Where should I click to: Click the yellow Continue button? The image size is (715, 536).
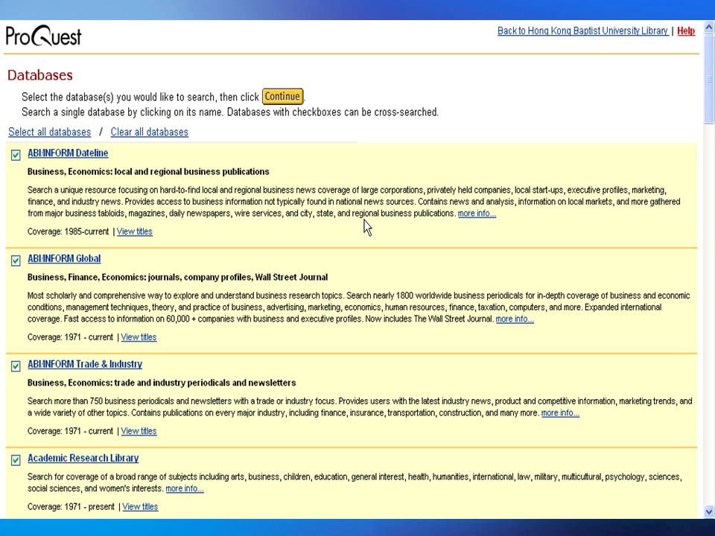coord(283,97)
